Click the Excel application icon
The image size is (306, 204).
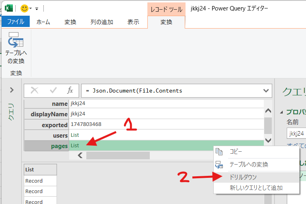[x=9, y=8]
